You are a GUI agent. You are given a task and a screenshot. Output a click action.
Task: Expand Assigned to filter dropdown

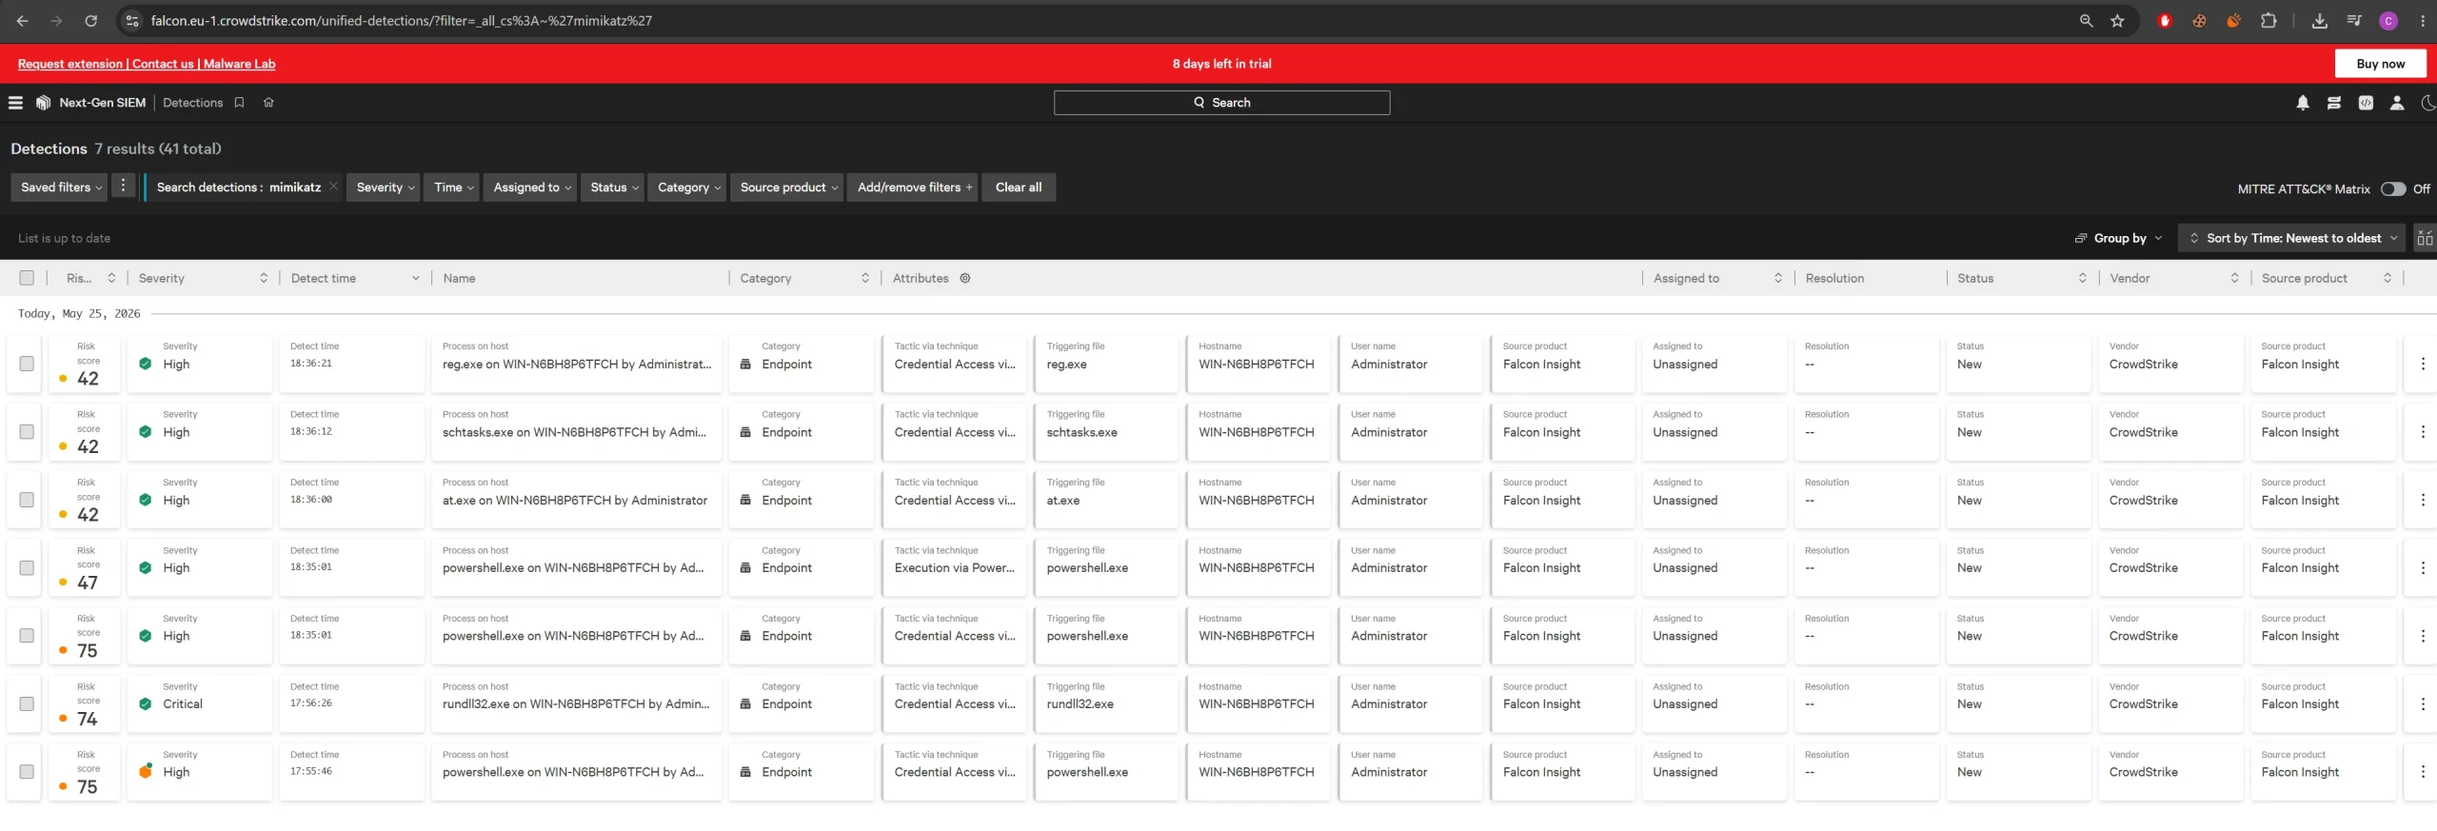pyautogui.click(x=530, y=187)
